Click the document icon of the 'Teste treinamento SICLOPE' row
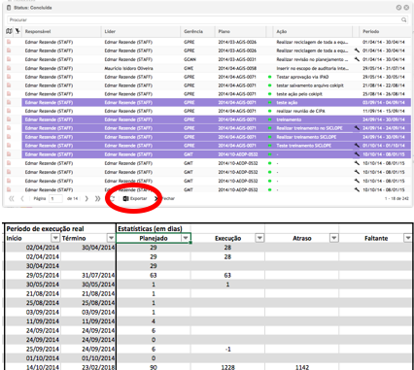The image size is (414, 370). point(9,146)
